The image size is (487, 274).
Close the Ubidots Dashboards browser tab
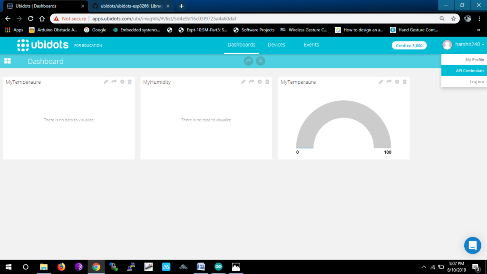click(83, 6)
